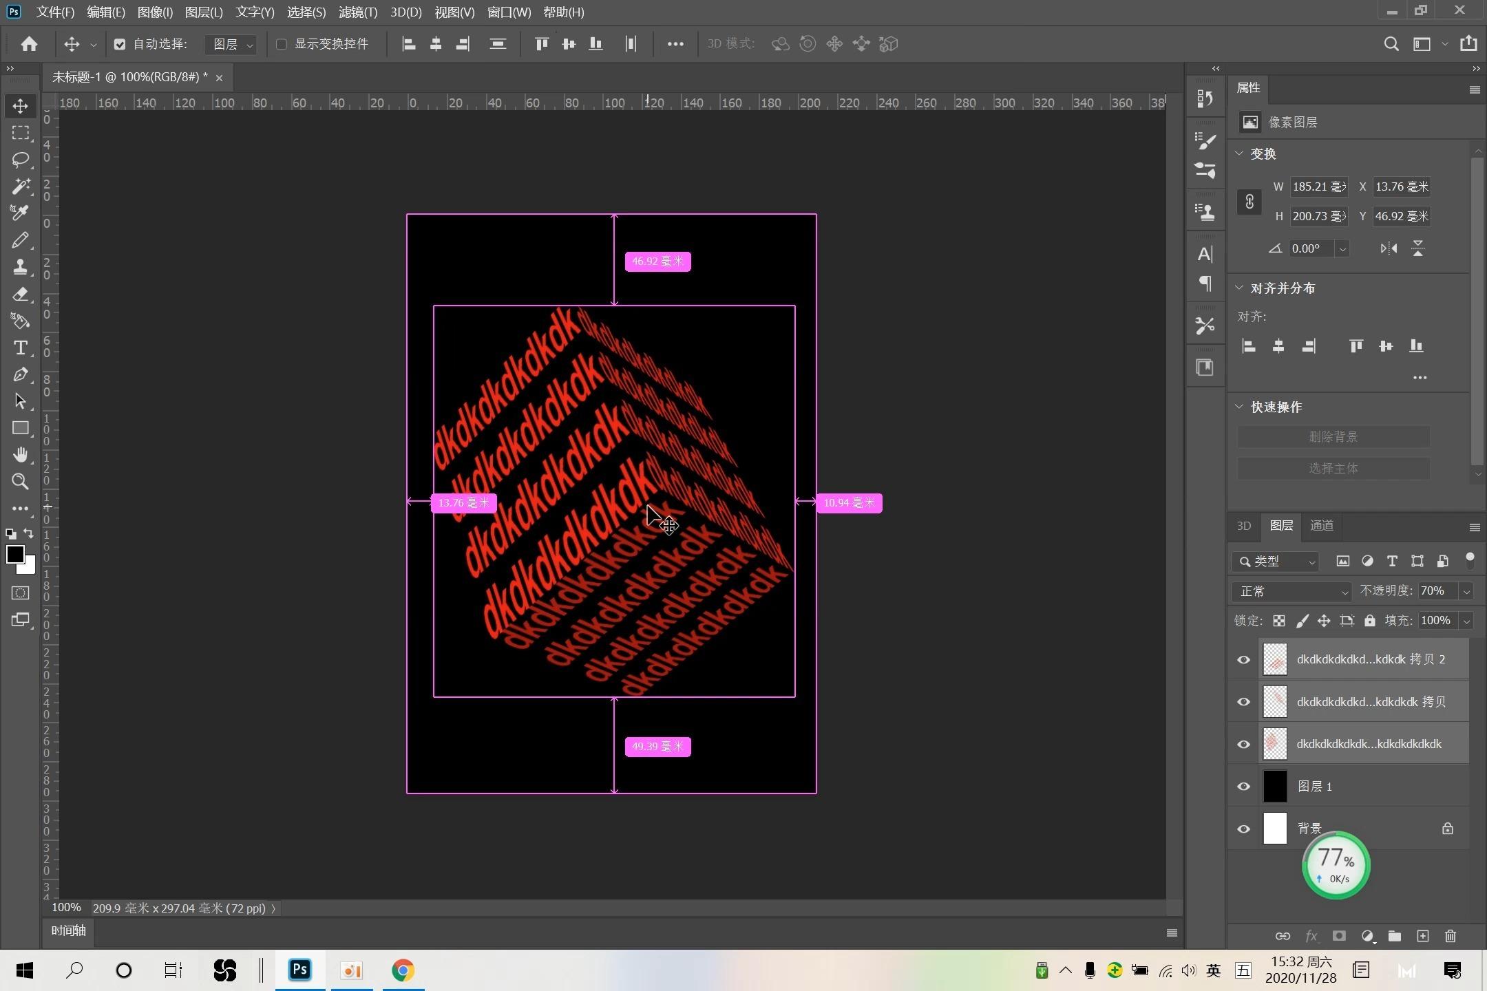Hide the 背景 layer
Screen dimensions: 1487x991
coord(1243,827)
